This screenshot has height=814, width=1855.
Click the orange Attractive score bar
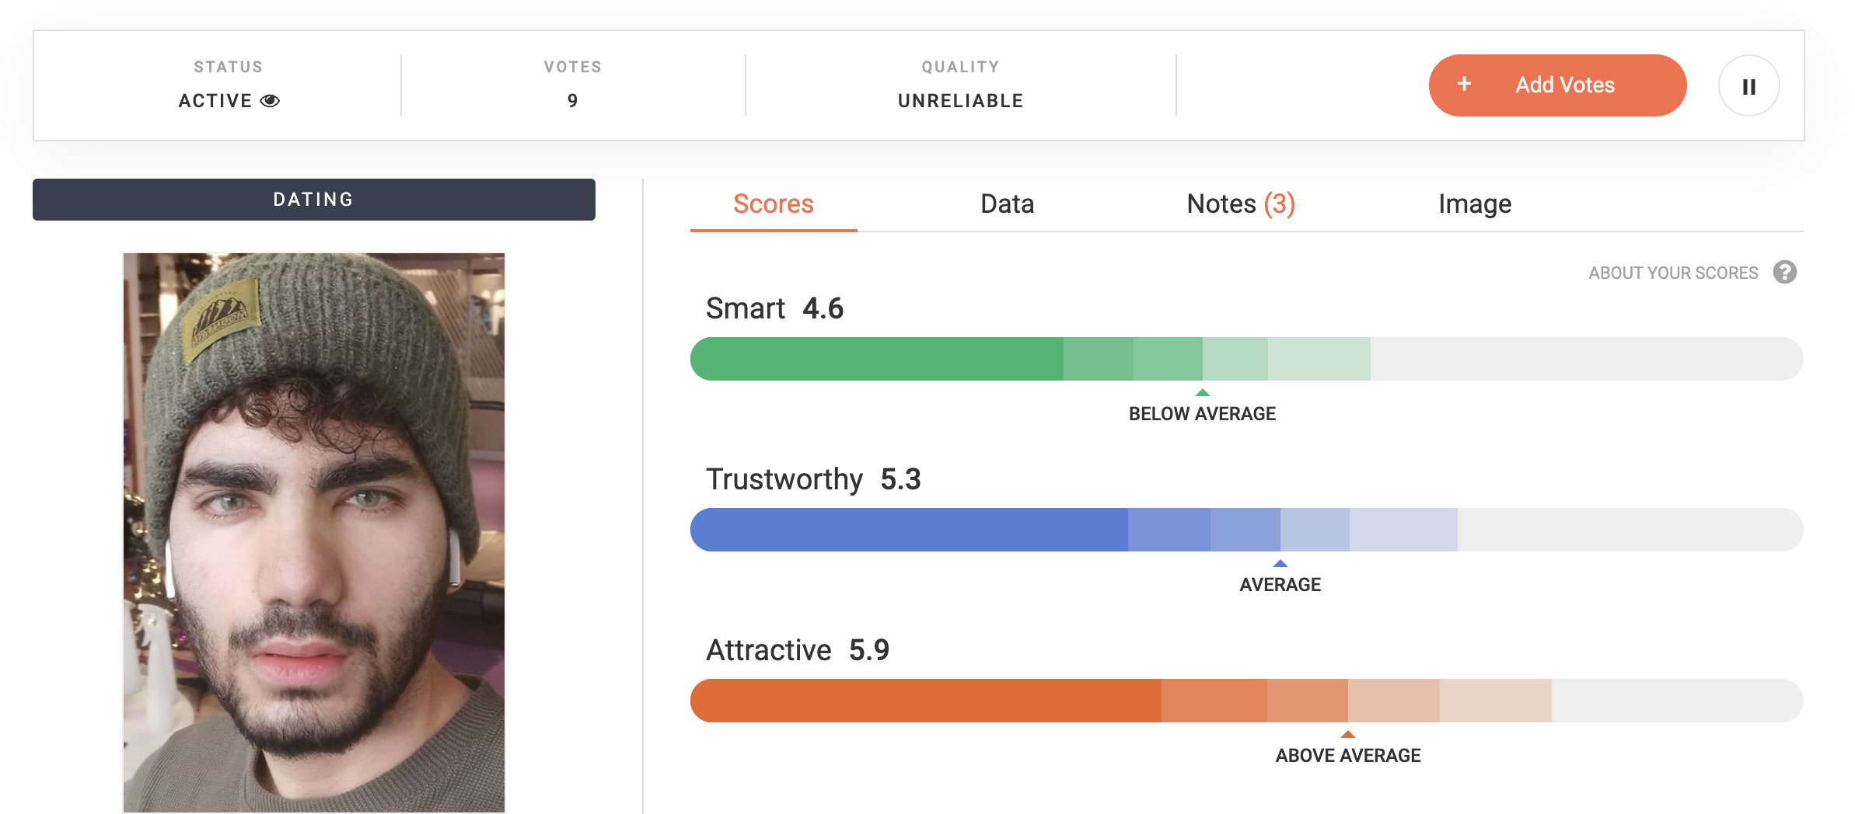point(1246,701)
